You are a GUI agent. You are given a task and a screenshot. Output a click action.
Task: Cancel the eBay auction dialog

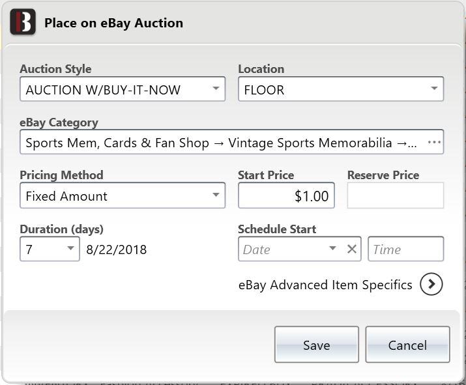(407, 345)
